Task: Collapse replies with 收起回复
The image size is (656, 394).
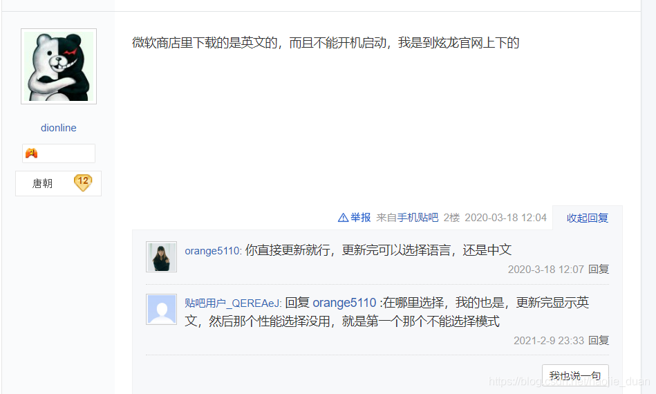Action: (588, 218)
